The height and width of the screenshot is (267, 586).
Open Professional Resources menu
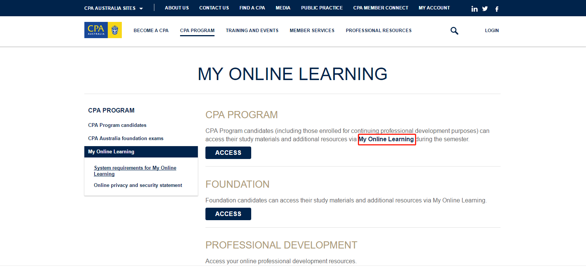coord(379,31)
